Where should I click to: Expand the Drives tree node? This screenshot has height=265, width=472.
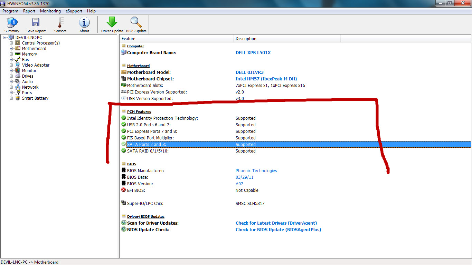click(11, 76)
